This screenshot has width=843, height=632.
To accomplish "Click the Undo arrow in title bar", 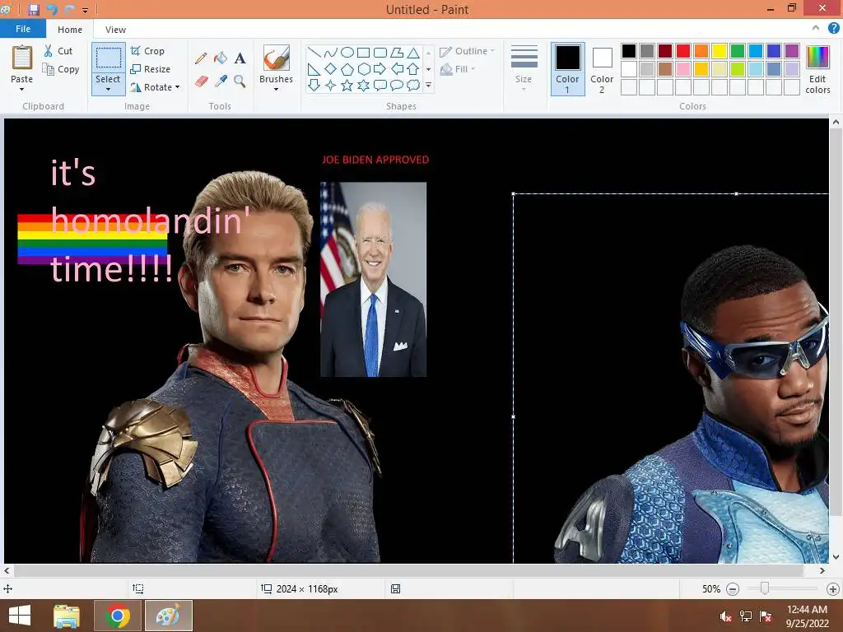I will [52, 9].
